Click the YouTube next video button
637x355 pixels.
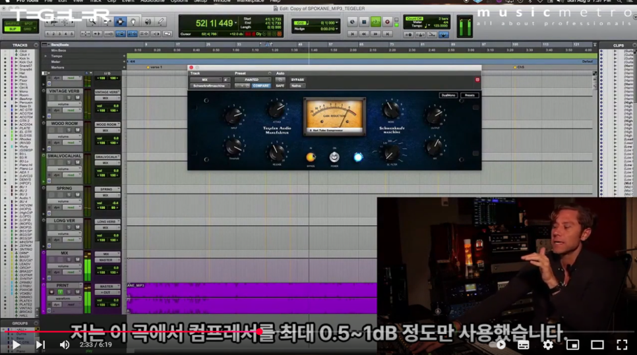coord(40,345)
